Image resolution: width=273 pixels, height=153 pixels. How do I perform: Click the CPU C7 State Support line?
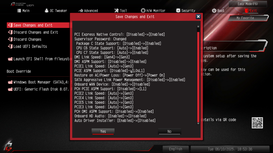(112, 53)
